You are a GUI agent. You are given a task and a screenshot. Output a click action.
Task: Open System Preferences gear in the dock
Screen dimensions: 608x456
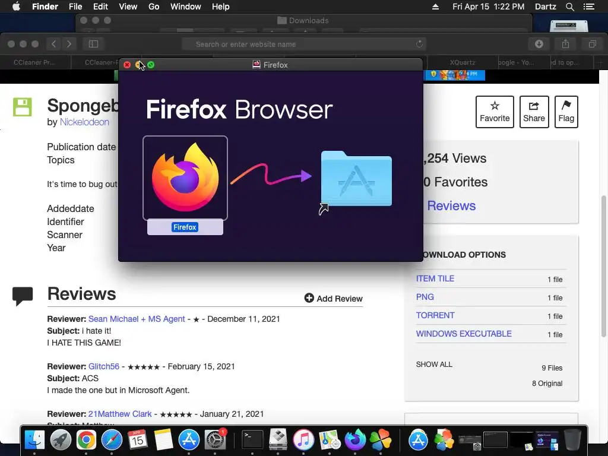pyautogui.click(x=215, y=440)
